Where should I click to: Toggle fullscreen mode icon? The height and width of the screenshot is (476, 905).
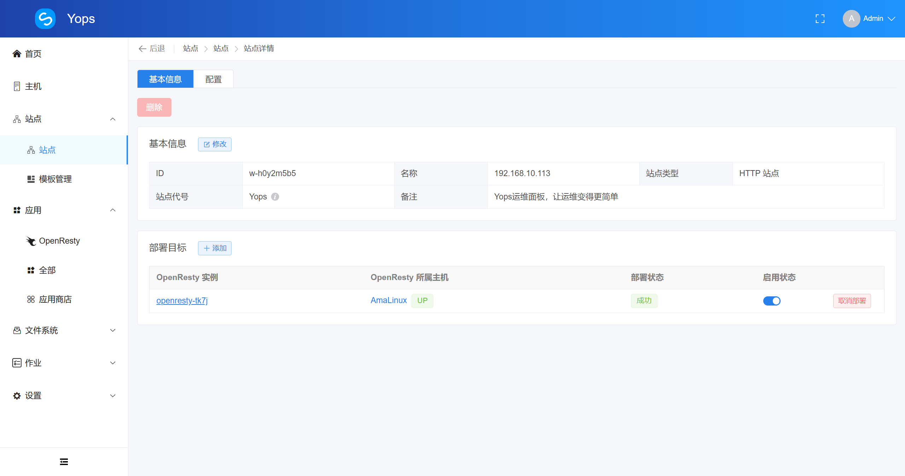[820, 19]
